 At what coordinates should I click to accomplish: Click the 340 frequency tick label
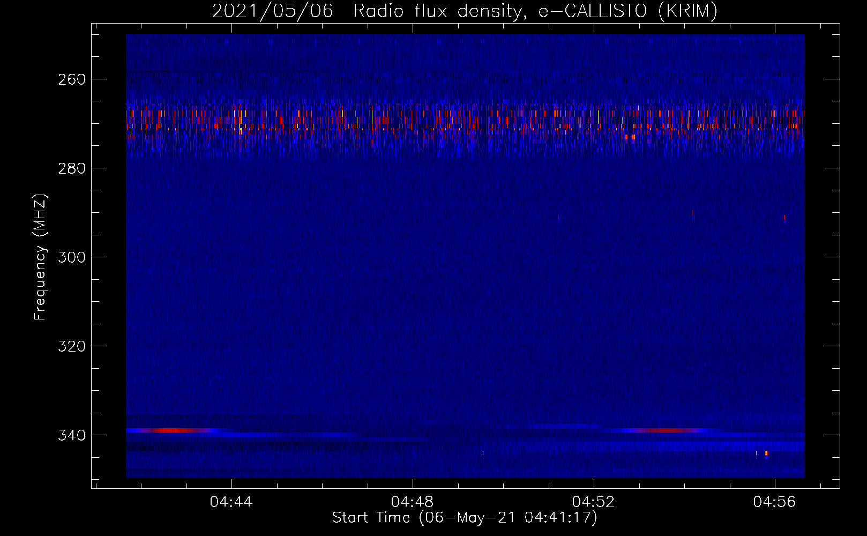coord(72,435)
